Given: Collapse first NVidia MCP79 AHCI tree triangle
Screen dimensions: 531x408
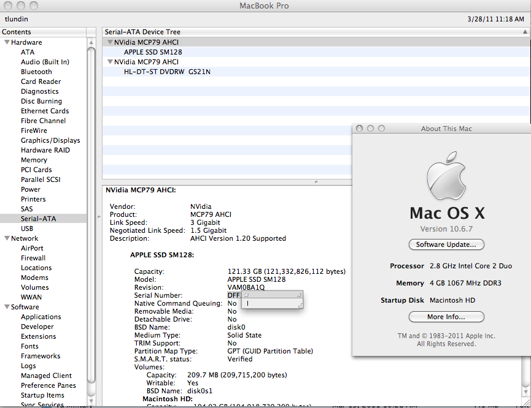Looking at the screenshot, I should [x=110, y=42].
